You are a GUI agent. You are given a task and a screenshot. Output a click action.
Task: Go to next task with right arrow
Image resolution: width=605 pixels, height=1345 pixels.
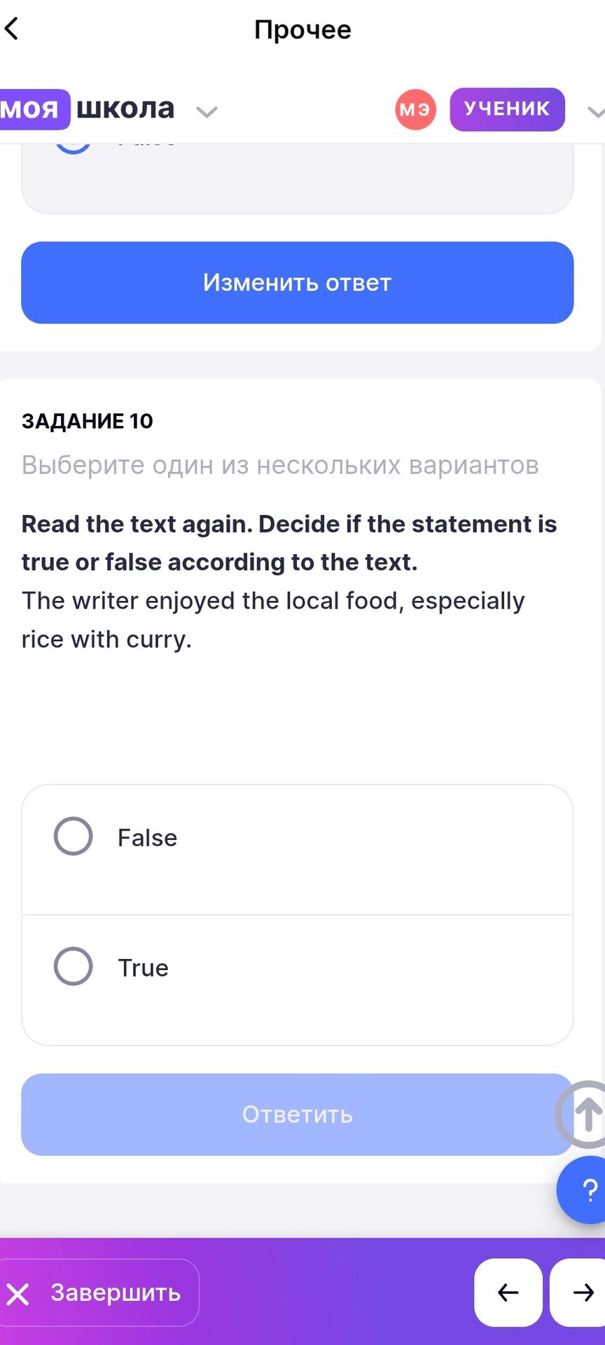tap(578, 1292)
